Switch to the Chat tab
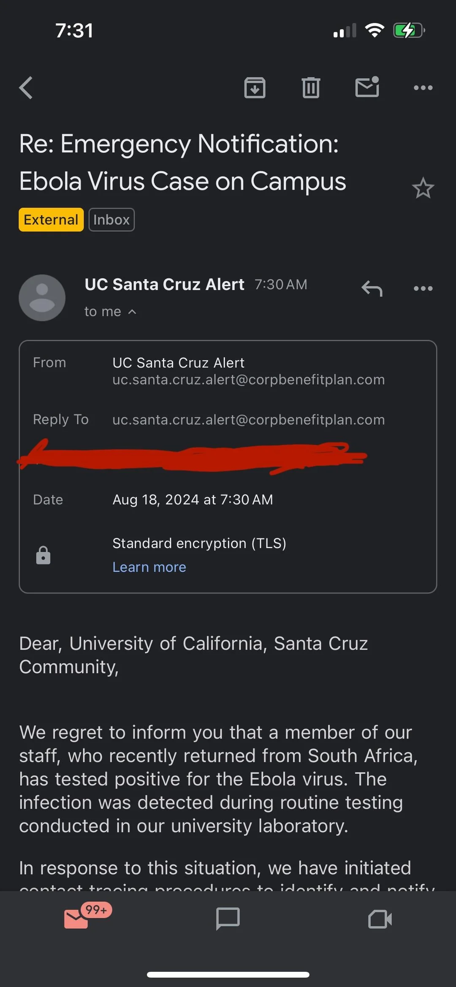This screenshot has width=456, height=987. pos(228,919)
